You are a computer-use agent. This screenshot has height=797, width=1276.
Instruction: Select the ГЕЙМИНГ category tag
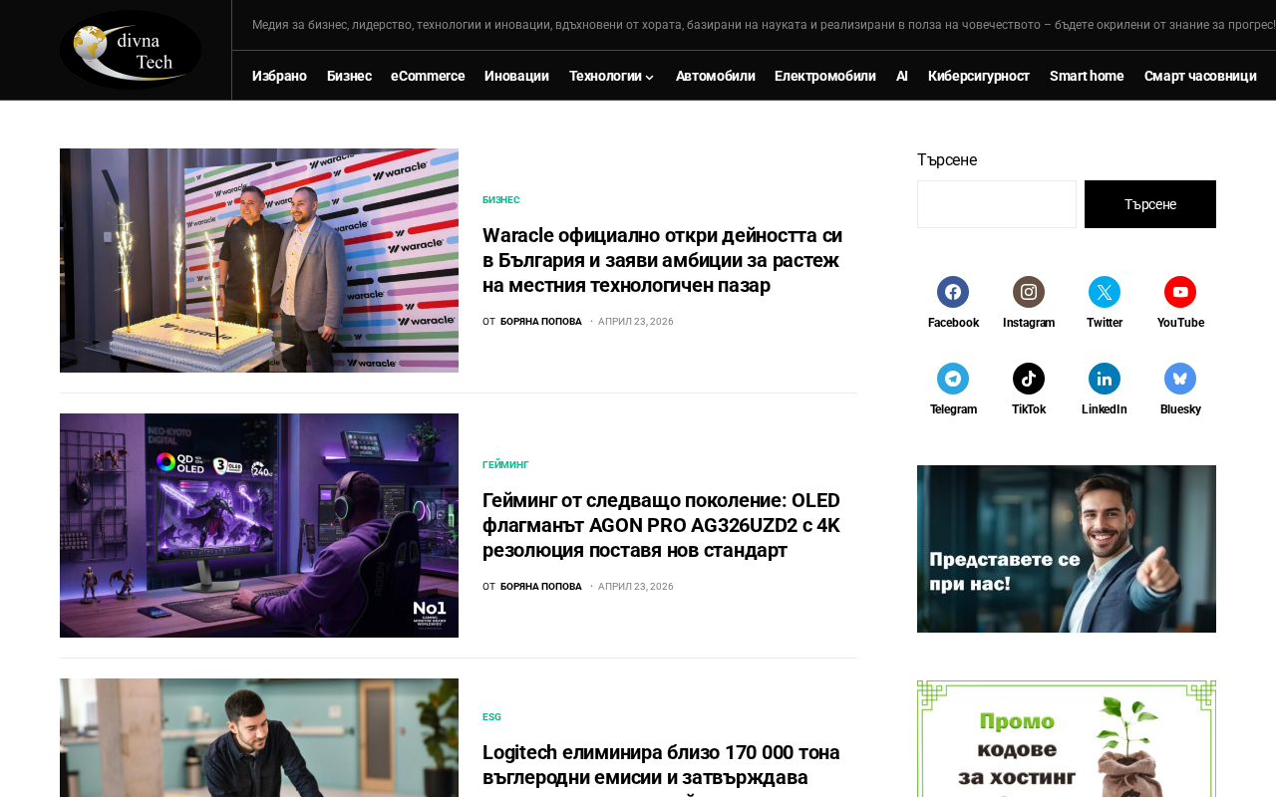[505, 465]
